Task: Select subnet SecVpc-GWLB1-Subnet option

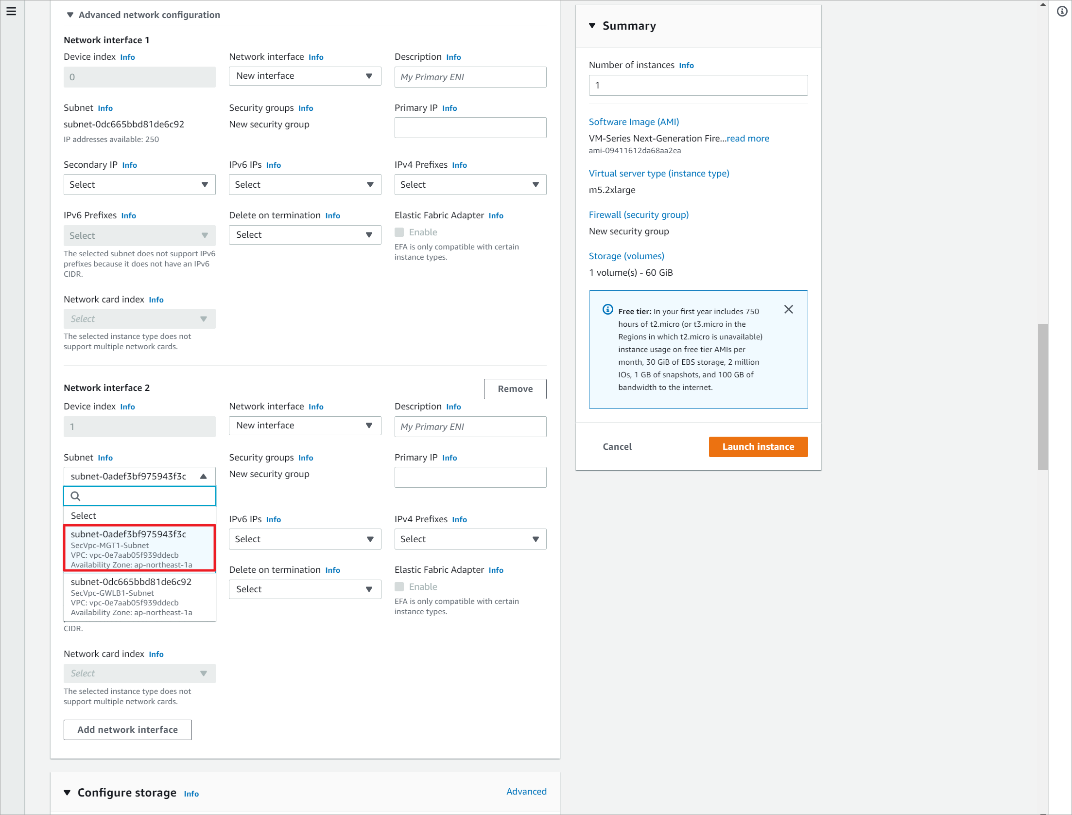Action: point(139,597)
